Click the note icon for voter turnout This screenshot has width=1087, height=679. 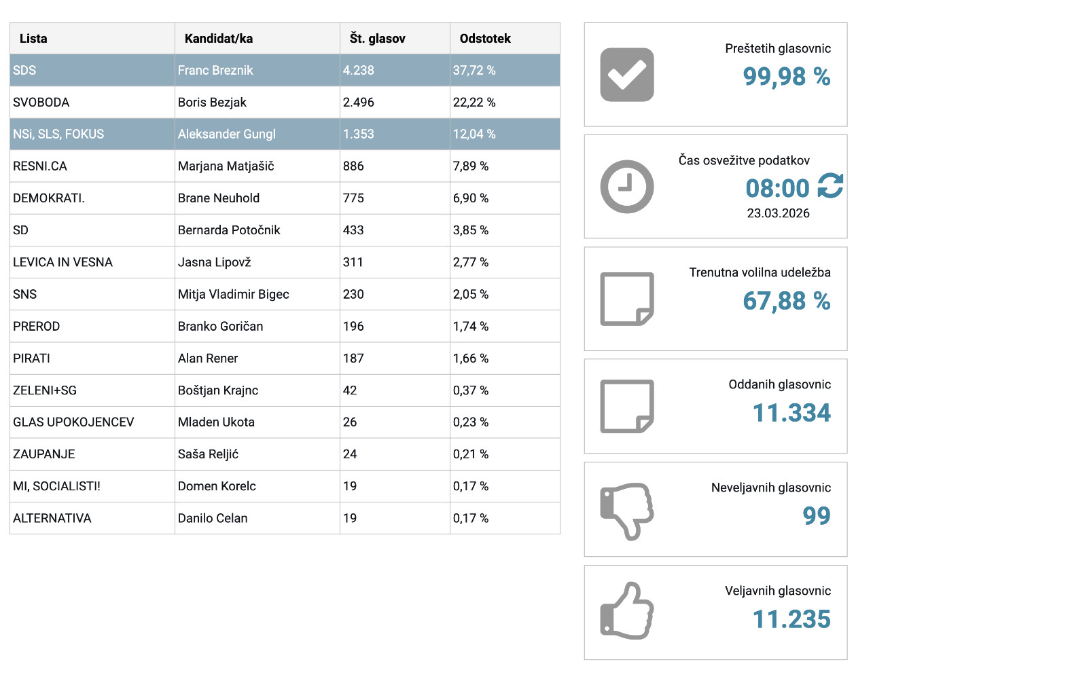pos(626,299)
